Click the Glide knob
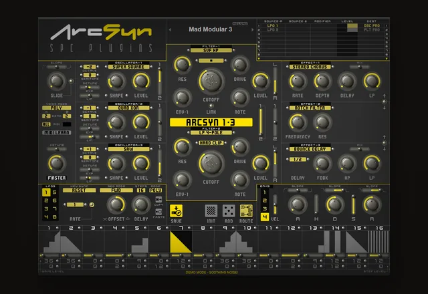 point(56,81)
